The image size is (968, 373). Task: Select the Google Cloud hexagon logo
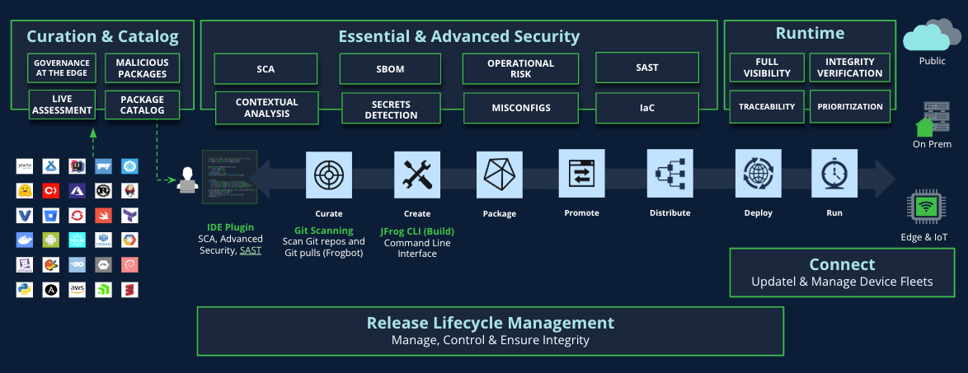tap(129, 240)
